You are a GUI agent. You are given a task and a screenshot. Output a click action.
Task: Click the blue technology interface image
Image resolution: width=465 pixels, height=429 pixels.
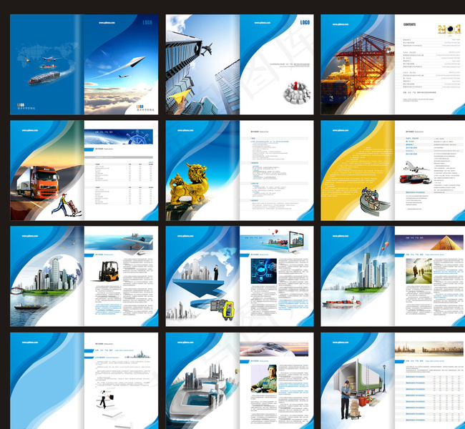coord(264,271)
